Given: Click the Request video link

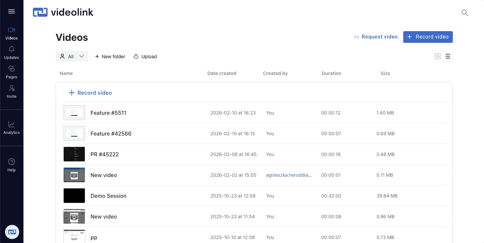Looking at the screenshot, I should (376, 37).
